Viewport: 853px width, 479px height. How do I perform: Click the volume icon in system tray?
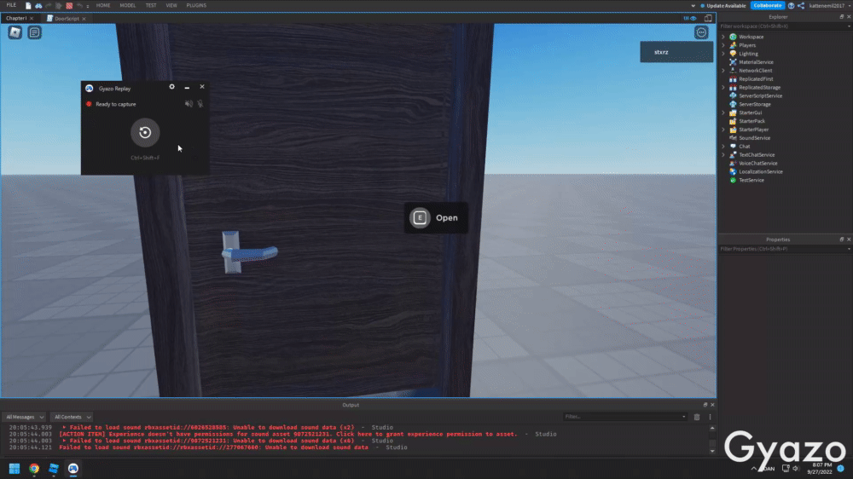[x=795, y=468]
